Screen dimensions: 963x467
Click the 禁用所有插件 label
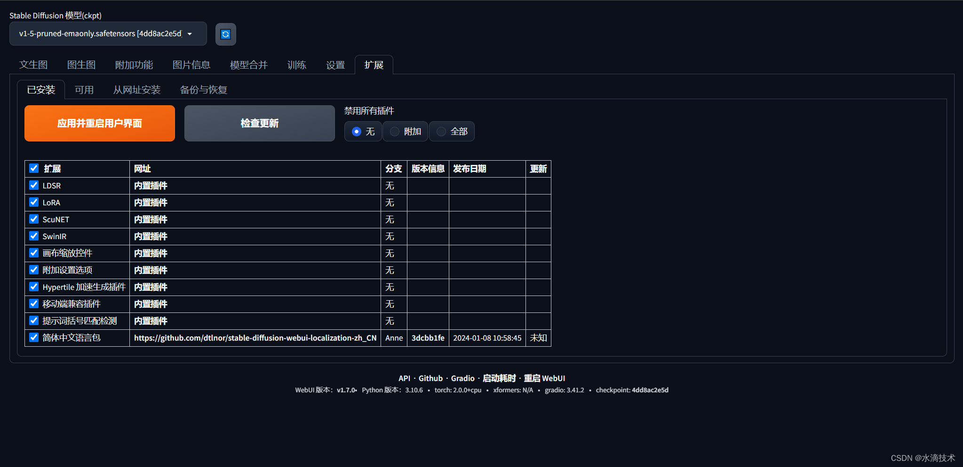(369, 111)
